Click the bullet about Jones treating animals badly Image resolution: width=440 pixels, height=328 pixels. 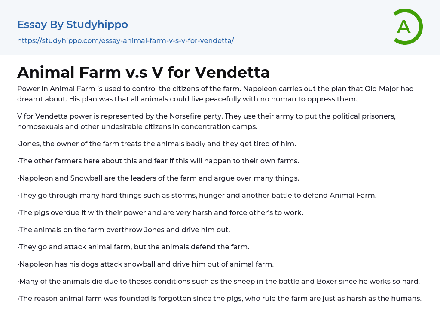157,144
